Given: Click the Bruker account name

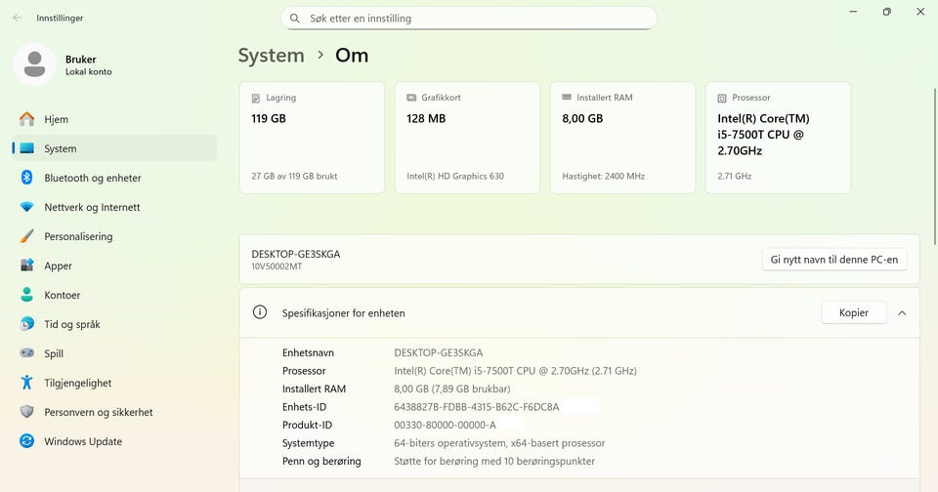Looking at the screenshot, I should pyautogui.click(x=81, y=60).
